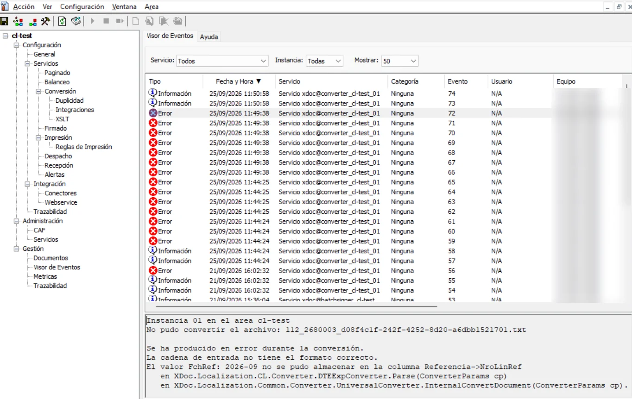Click the refresh document toolbar icon
Screen dimensions: 632x399
tap(62, 21)
